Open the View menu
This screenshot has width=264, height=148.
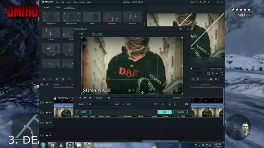(75, 2)
